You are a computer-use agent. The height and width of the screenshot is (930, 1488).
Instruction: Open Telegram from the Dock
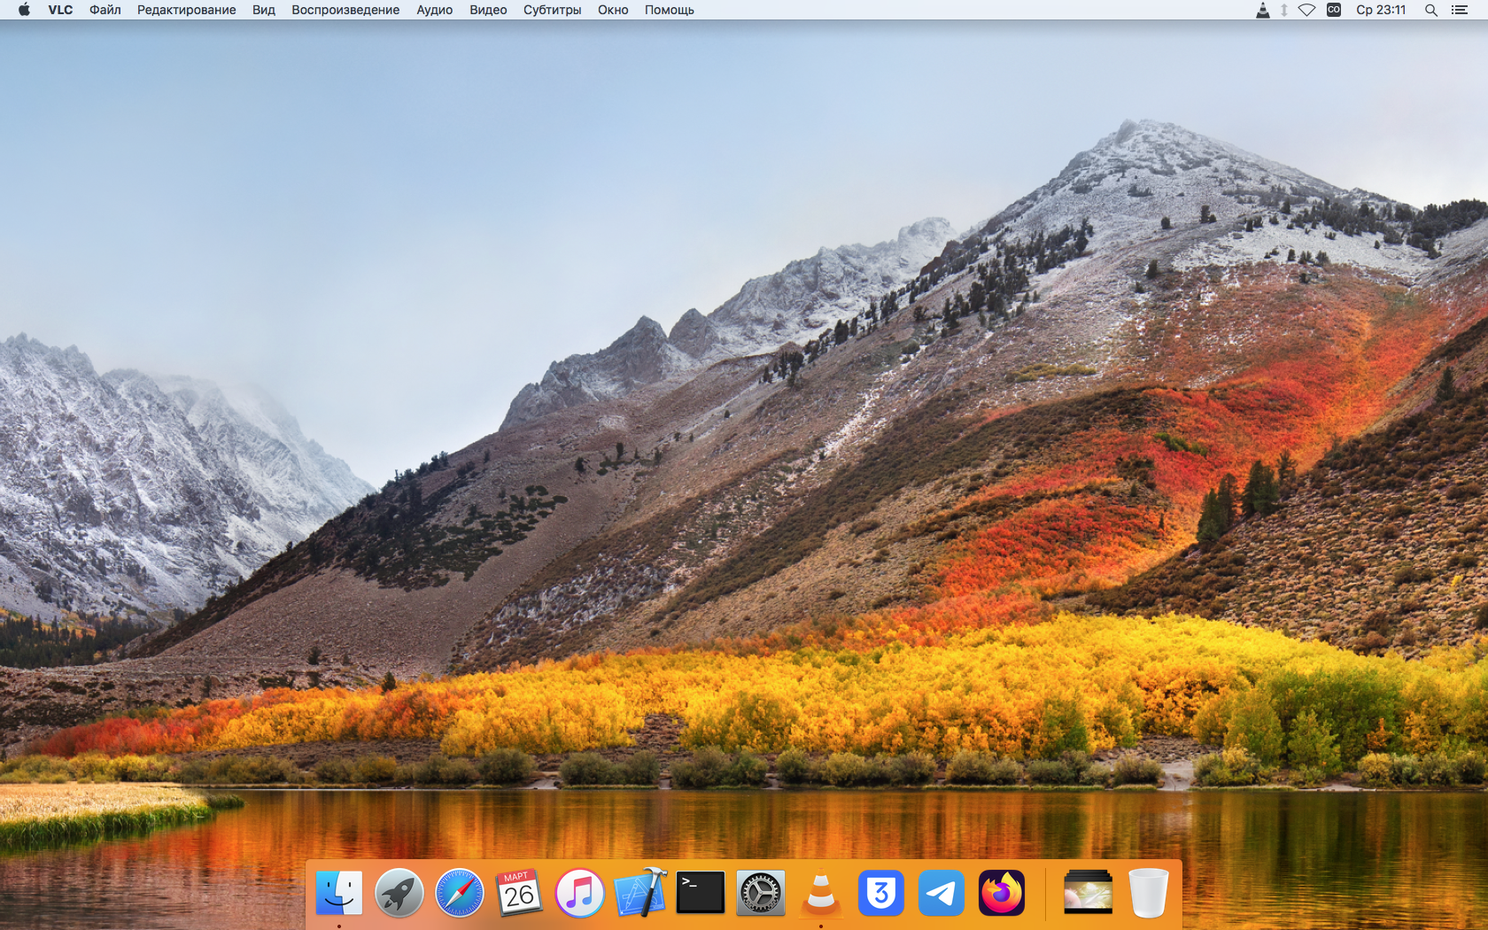(x=942, y=893)
